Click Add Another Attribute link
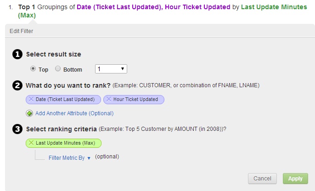The width and height of the screenshot is (315, 191). 74,113
